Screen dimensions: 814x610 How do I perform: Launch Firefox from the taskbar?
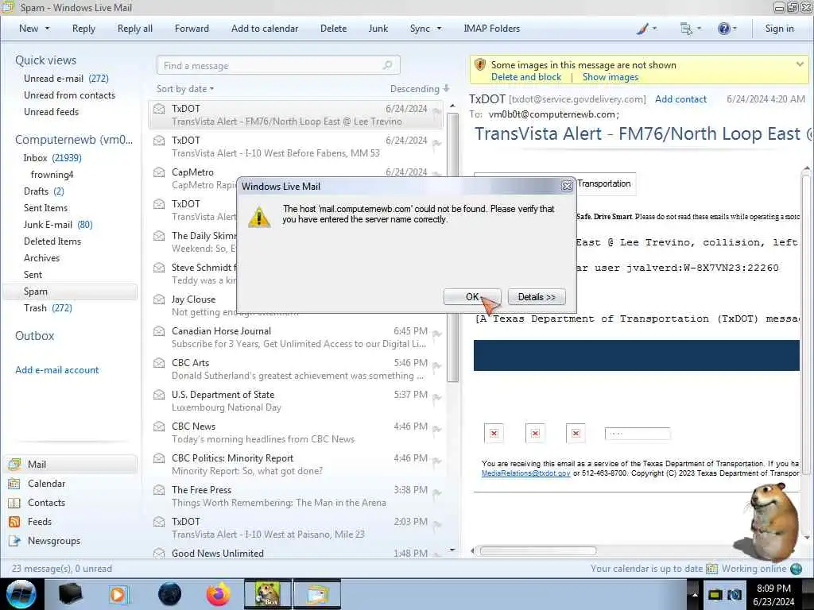point(218,594)
